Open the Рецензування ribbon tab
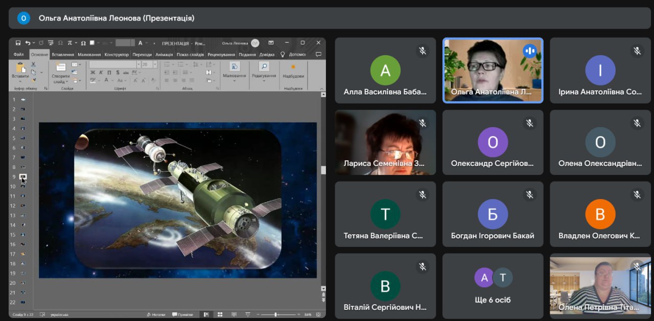 coord(221,55)
